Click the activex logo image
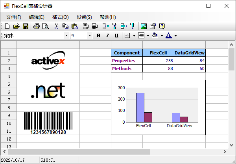This screenshot has width=236, height=164. [48, 60]
